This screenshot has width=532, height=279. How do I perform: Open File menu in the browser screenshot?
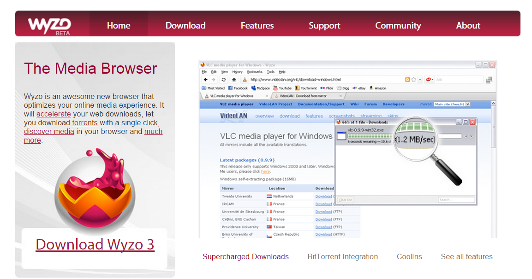click(x=204, y=72)
